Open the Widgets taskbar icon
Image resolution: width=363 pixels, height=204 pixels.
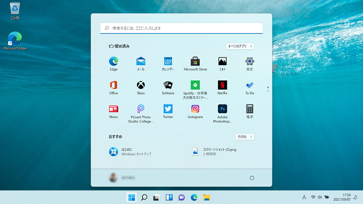(169, 197)
